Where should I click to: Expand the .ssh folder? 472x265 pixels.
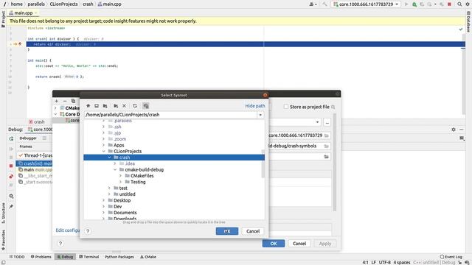[x=103, y=127]
